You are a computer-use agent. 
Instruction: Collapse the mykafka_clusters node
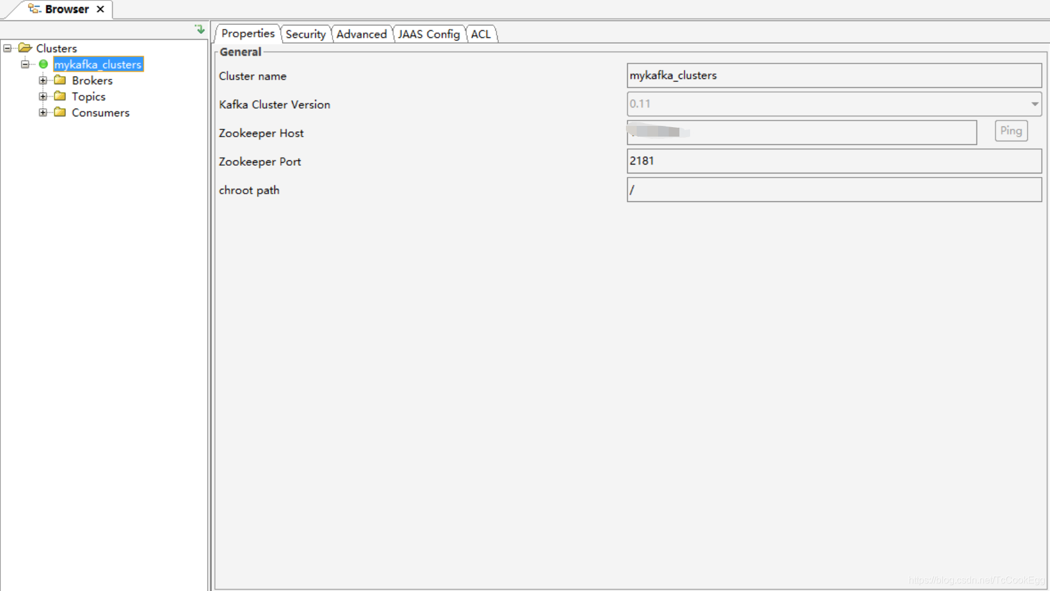[25, 64]
